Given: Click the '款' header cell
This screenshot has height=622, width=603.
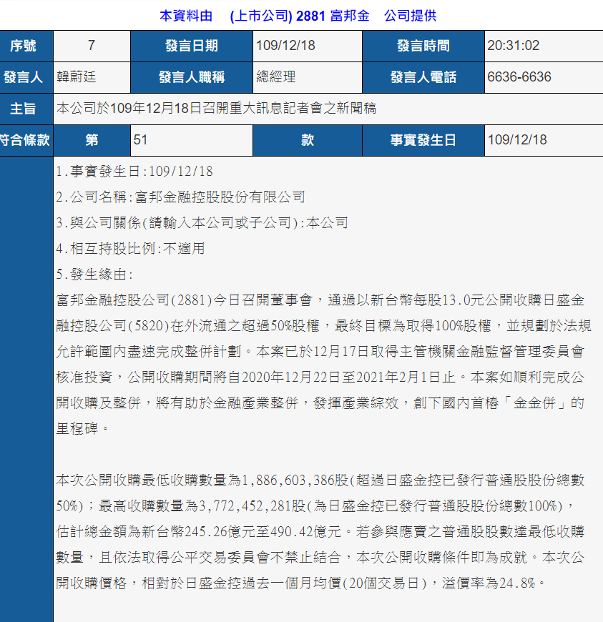Looking at the screenshot, I should [308, 140].
